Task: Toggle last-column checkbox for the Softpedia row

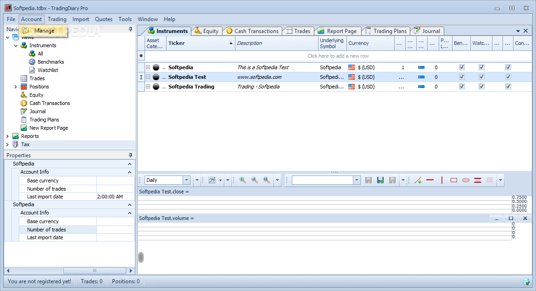Action: point(508,67)
